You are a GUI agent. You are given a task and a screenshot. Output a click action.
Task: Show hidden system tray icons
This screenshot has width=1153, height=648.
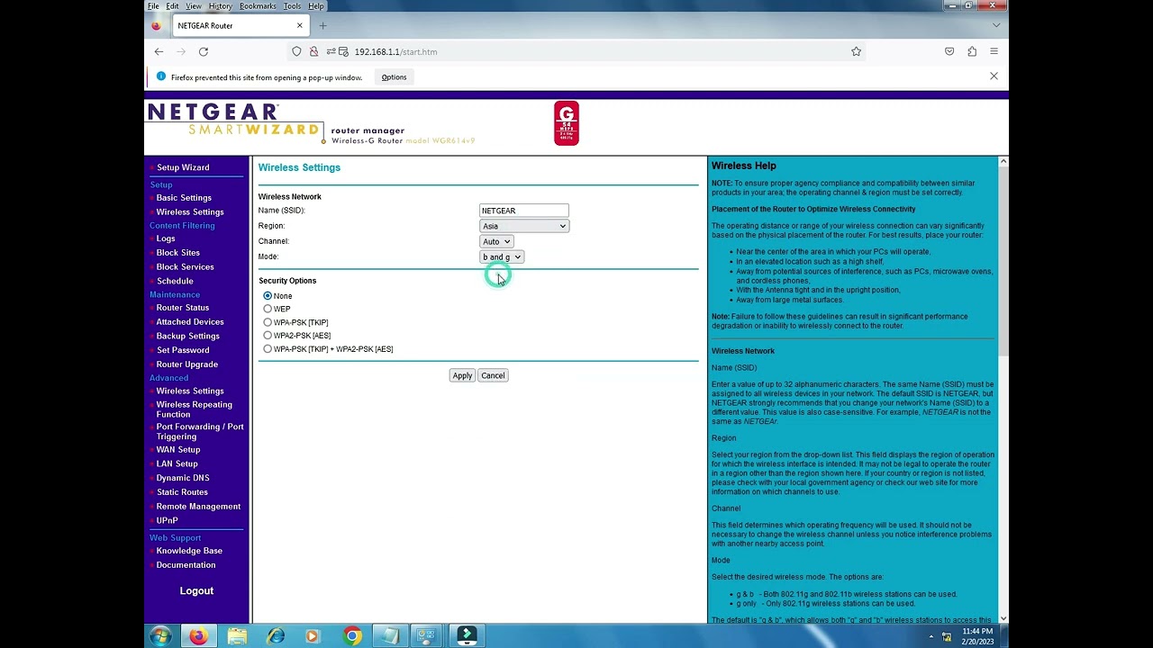932,637
